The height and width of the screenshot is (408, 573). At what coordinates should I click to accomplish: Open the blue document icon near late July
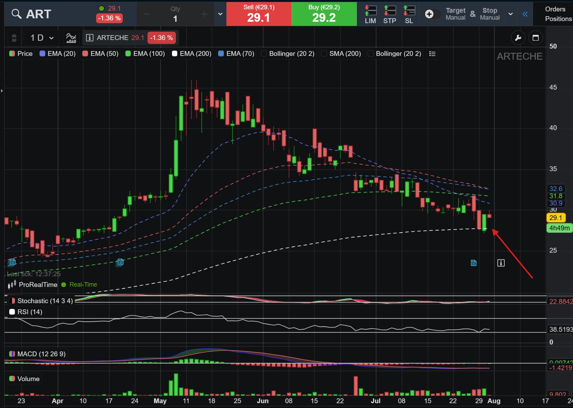tap(474, 263)
